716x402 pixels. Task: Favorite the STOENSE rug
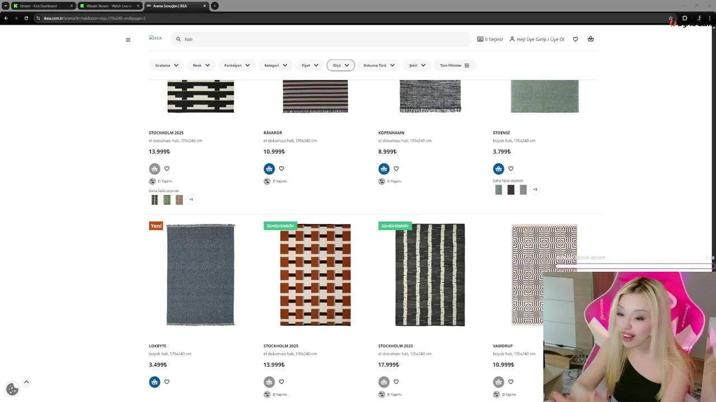(x=511, y=169)
